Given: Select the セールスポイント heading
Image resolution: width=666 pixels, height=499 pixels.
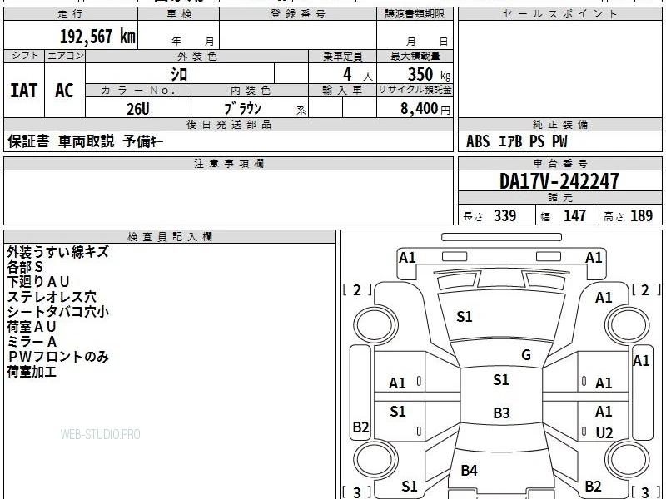Looking at the screenshot, I should [x=559, y=14].
